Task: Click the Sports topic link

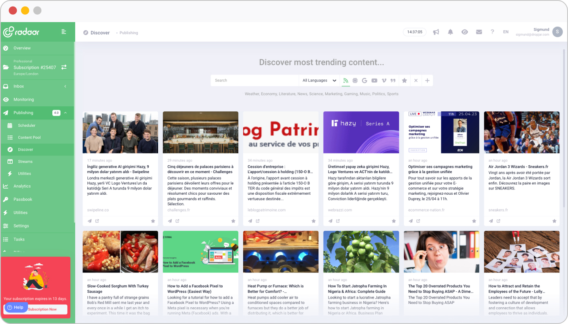Action: coord(393,94)
